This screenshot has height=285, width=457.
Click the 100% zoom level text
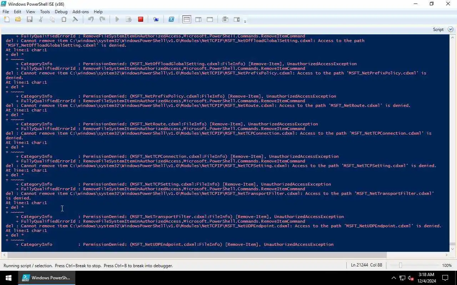coord(447,265)
